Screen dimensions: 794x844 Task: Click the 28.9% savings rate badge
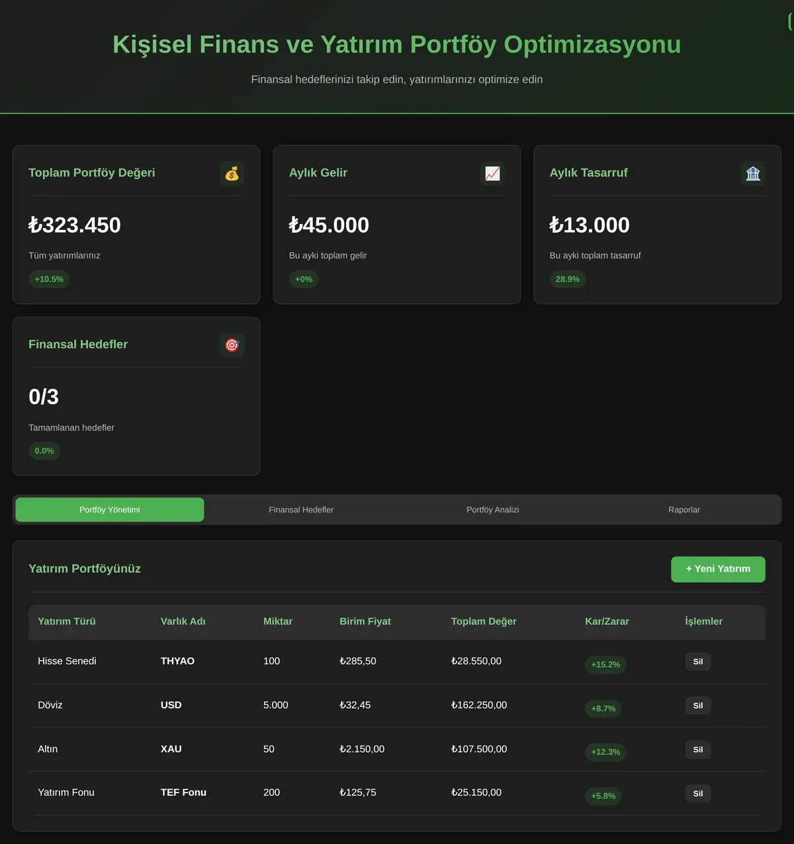pos(568,280)
